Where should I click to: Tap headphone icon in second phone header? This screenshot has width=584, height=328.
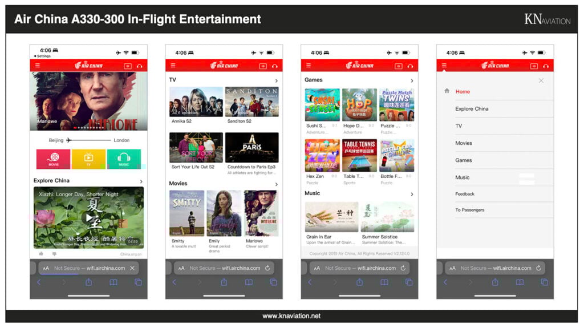click(275, 66)
